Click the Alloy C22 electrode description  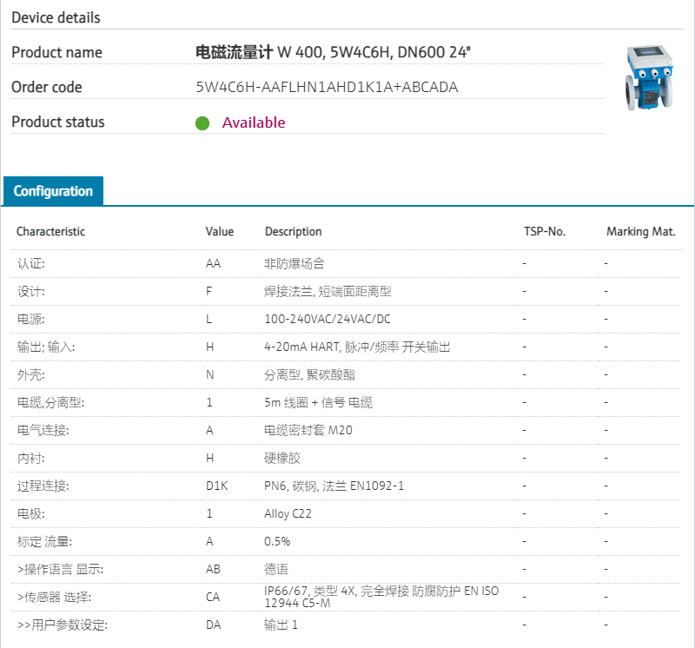(288, 513)
